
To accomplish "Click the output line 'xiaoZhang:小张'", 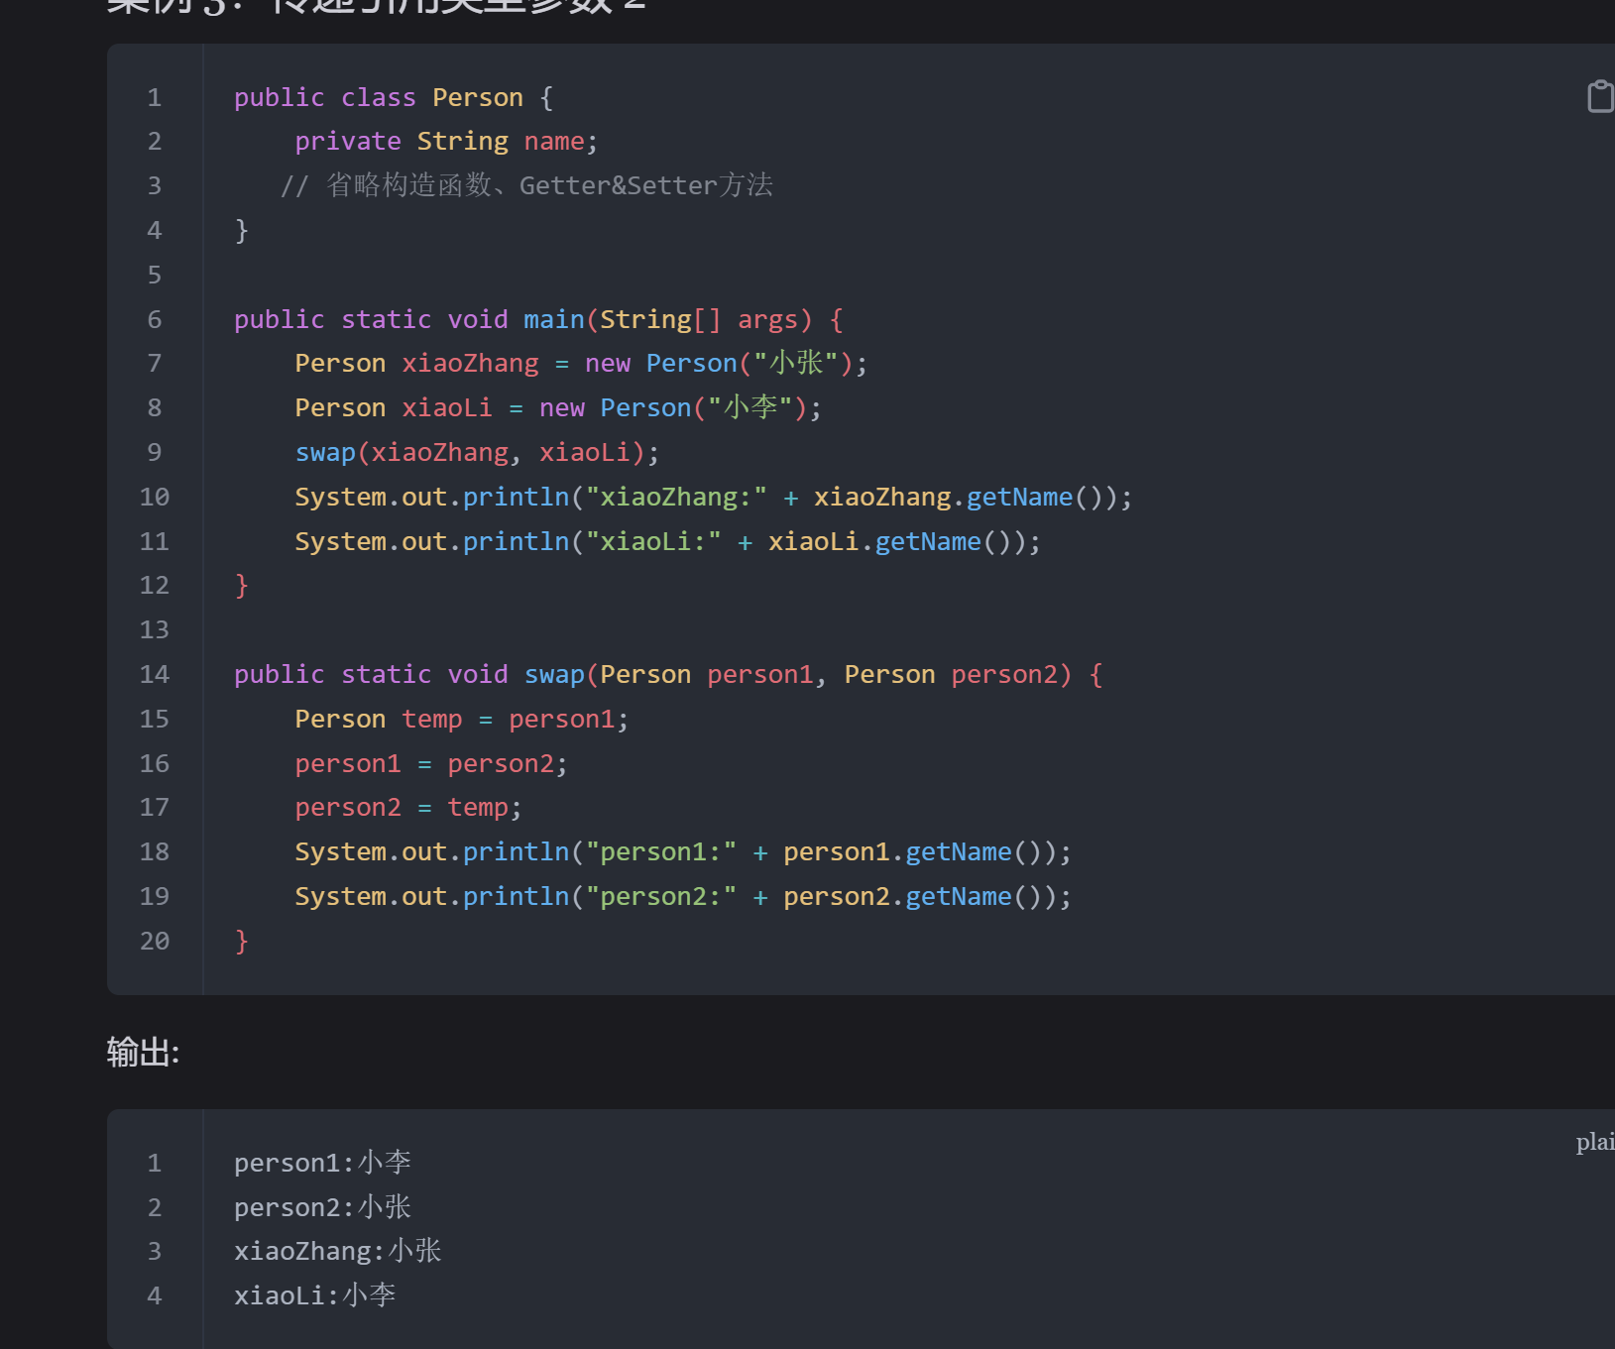I will click(x=338, y=1251).
